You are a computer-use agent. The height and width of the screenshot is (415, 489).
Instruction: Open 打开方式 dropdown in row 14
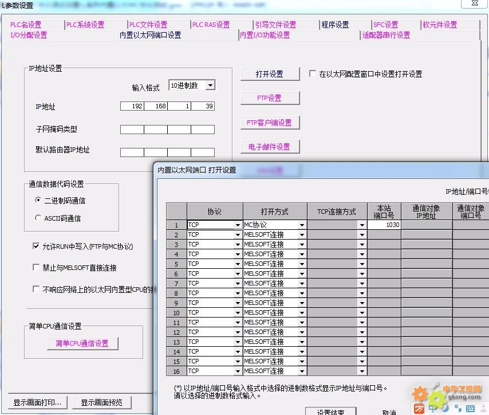[x=302, y=351]
